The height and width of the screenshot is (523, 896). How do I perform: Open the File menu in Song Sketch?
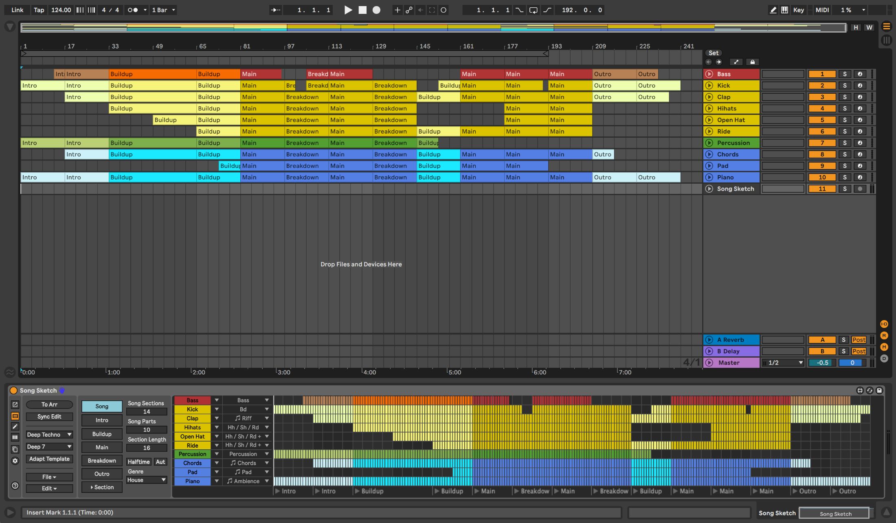(49, 477)
